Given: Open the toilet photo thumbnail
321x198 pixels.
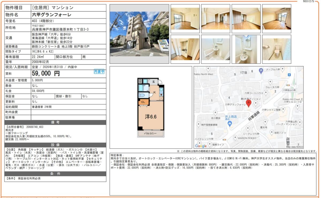Looking at the screenshot, I should tap(276, 49).
